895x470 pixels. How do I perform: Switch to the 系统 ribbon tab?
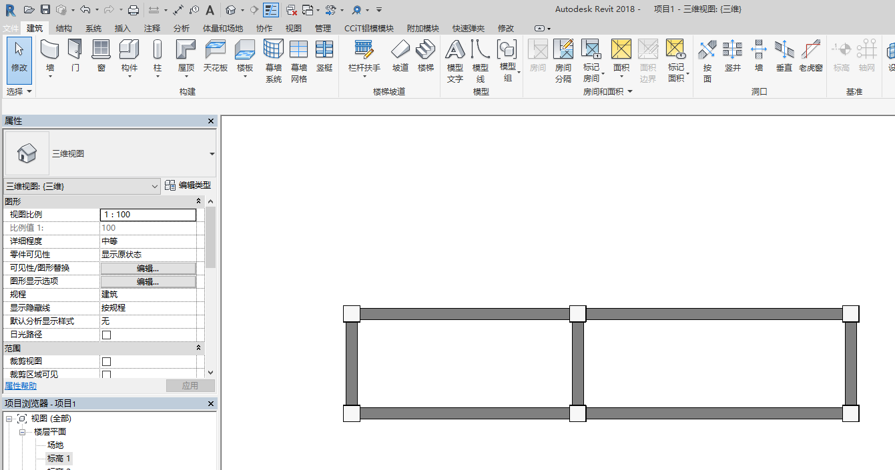point(93,28)
